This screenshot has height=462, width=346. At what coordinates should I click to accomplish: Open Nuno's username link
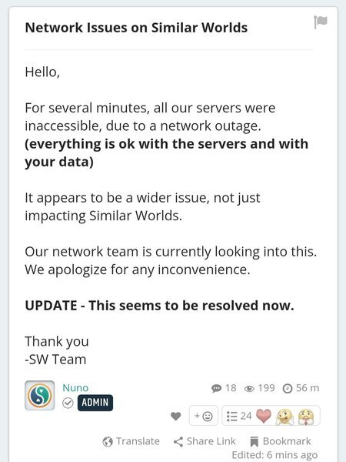pyautogui.click(x=75, y=388)
